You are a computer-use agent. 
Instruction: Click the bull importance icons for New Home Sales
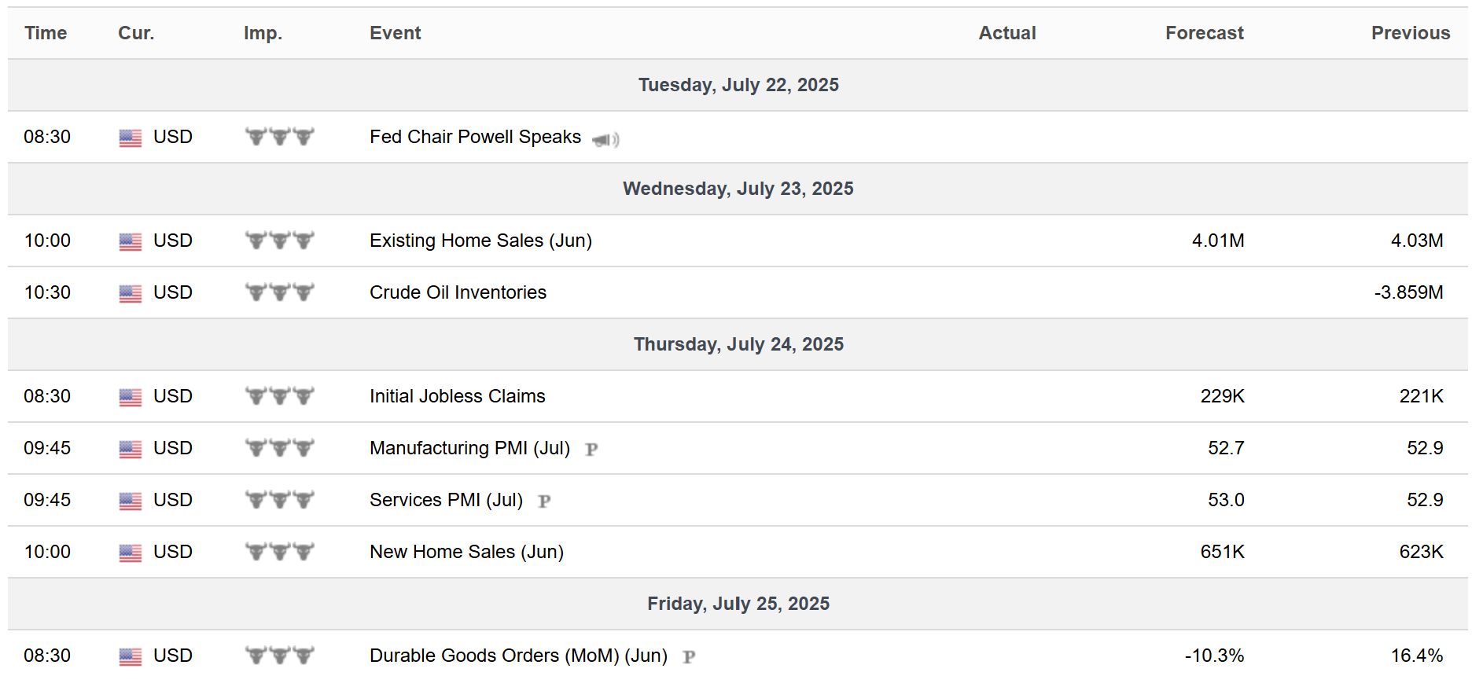(x=280, y=552)
